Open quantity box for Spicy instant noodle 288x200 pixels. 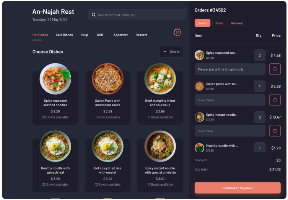pyautogui.click(x=260, y=117)
